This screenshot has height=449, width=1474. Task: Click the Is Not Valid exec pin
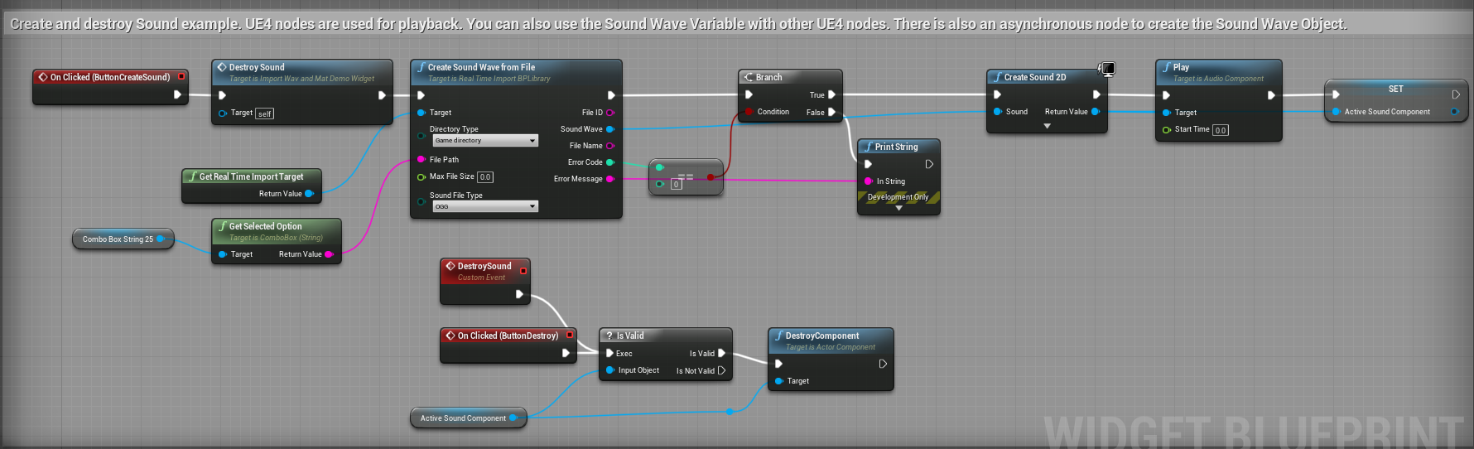click(x=721, y=371)
